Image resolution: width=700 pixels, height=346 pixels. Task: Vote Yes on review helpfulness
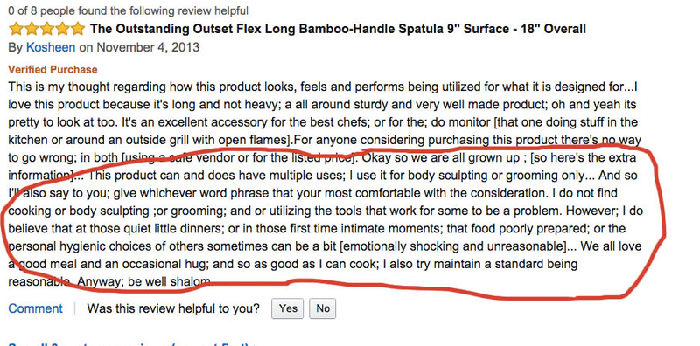coord(288,308)
